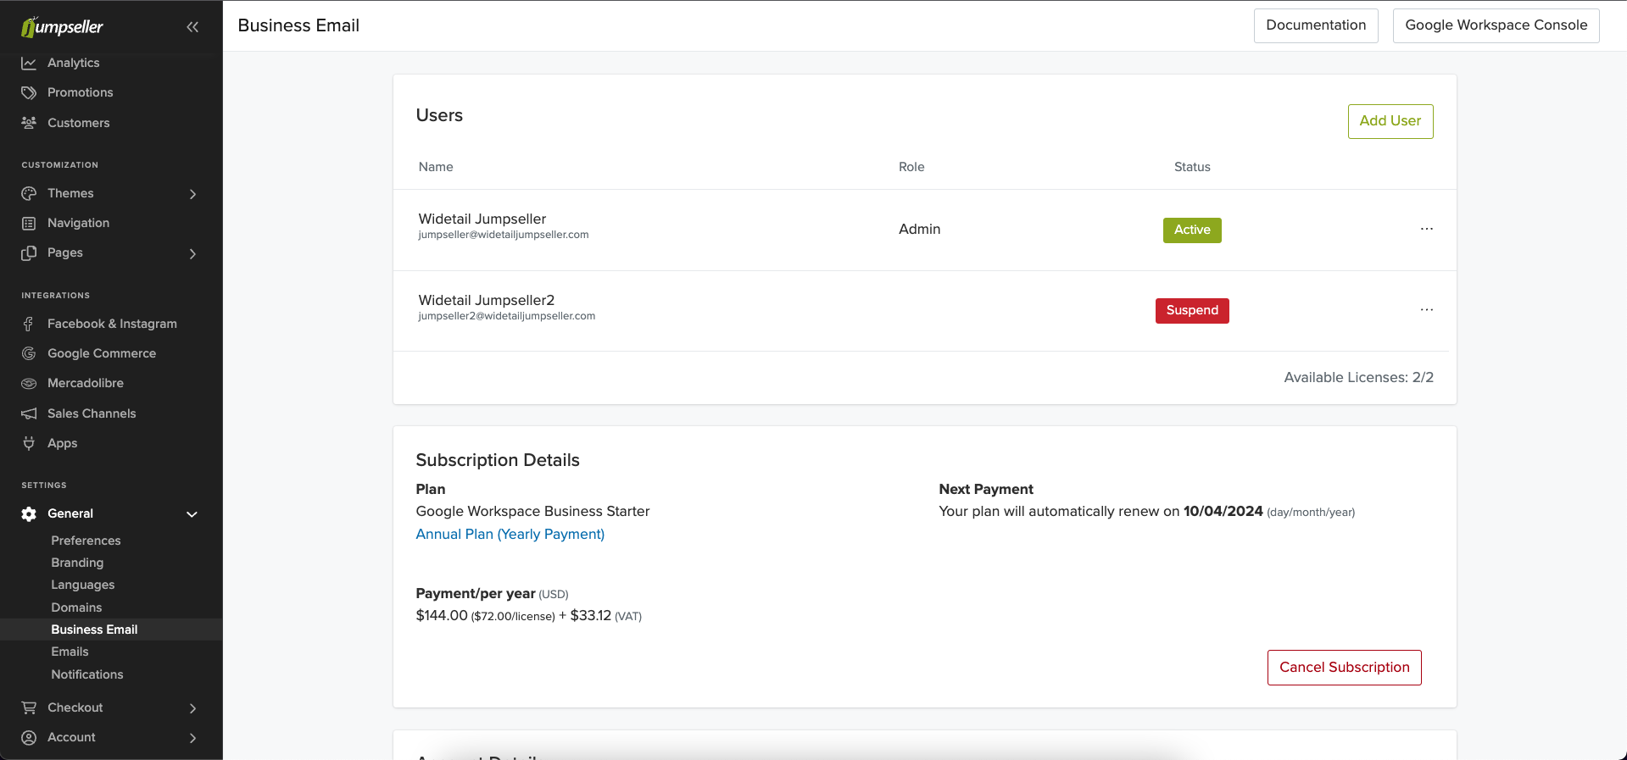The image size is (1627, 760).
Task: Click Available Licenses: 2/2 text
Action: click(1359, 377)
